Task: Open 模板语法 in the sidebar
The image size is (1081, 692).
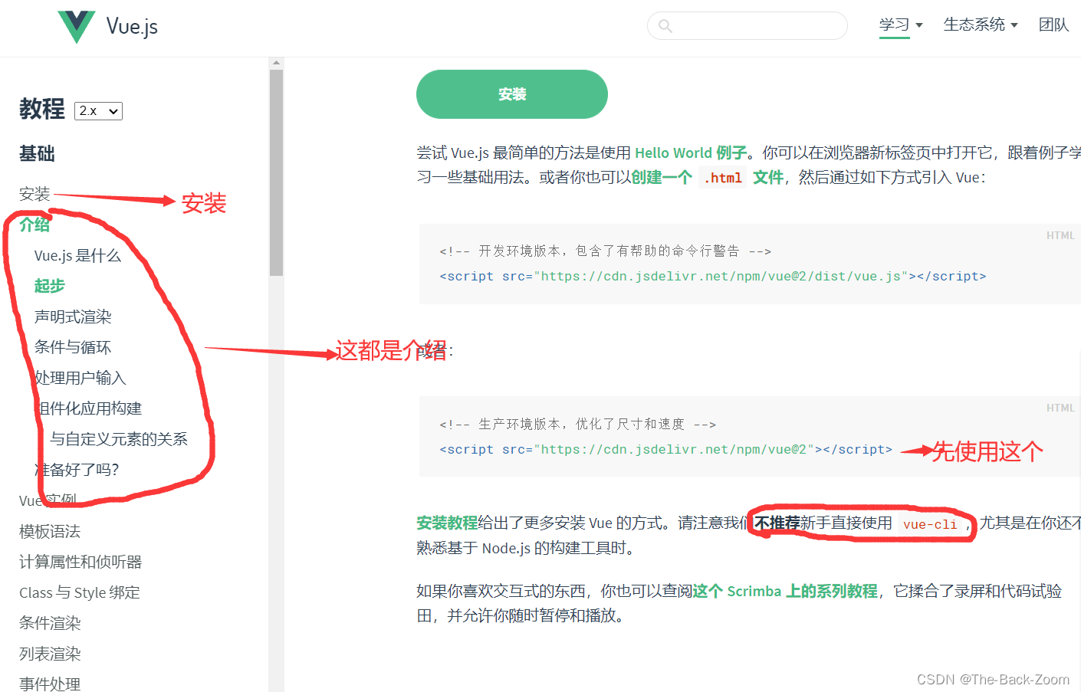Action: [50, 531]
